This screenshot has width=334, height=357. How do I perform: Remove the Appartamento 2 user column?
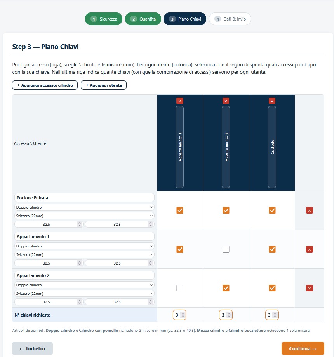(226, 101)
